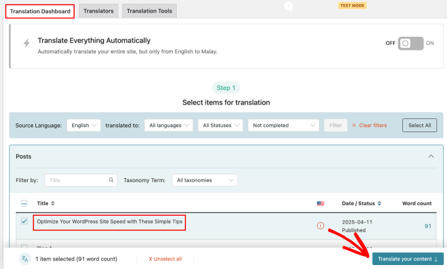Click the search magnifier in Title filter
Image resolution: width=447 pixels, height=269 pixels.
[x=112, y=180]
